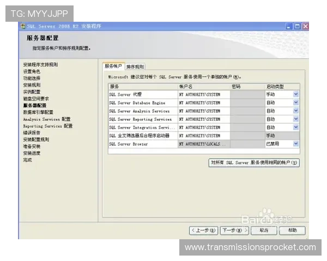Click 安装配置规则 step in sidebar

(x=36, y=139)
